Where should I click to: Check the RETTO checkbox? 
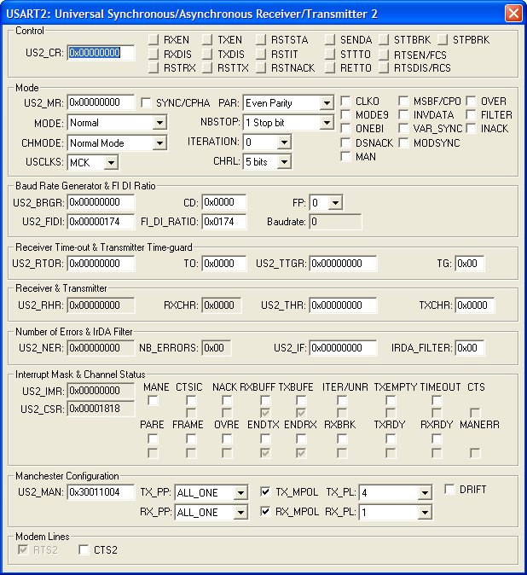(330, 68)
